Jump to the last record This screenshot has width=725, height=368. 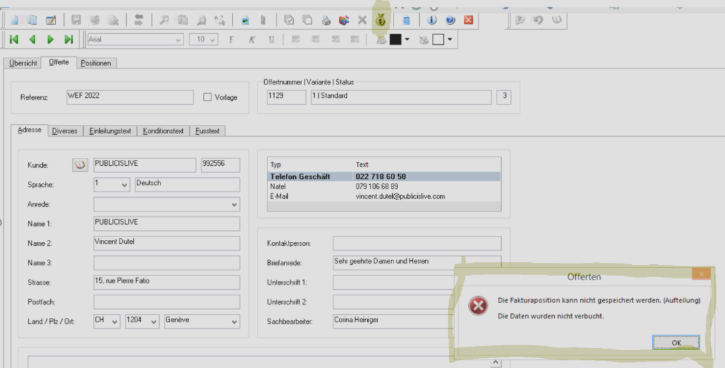coord(68,40)
